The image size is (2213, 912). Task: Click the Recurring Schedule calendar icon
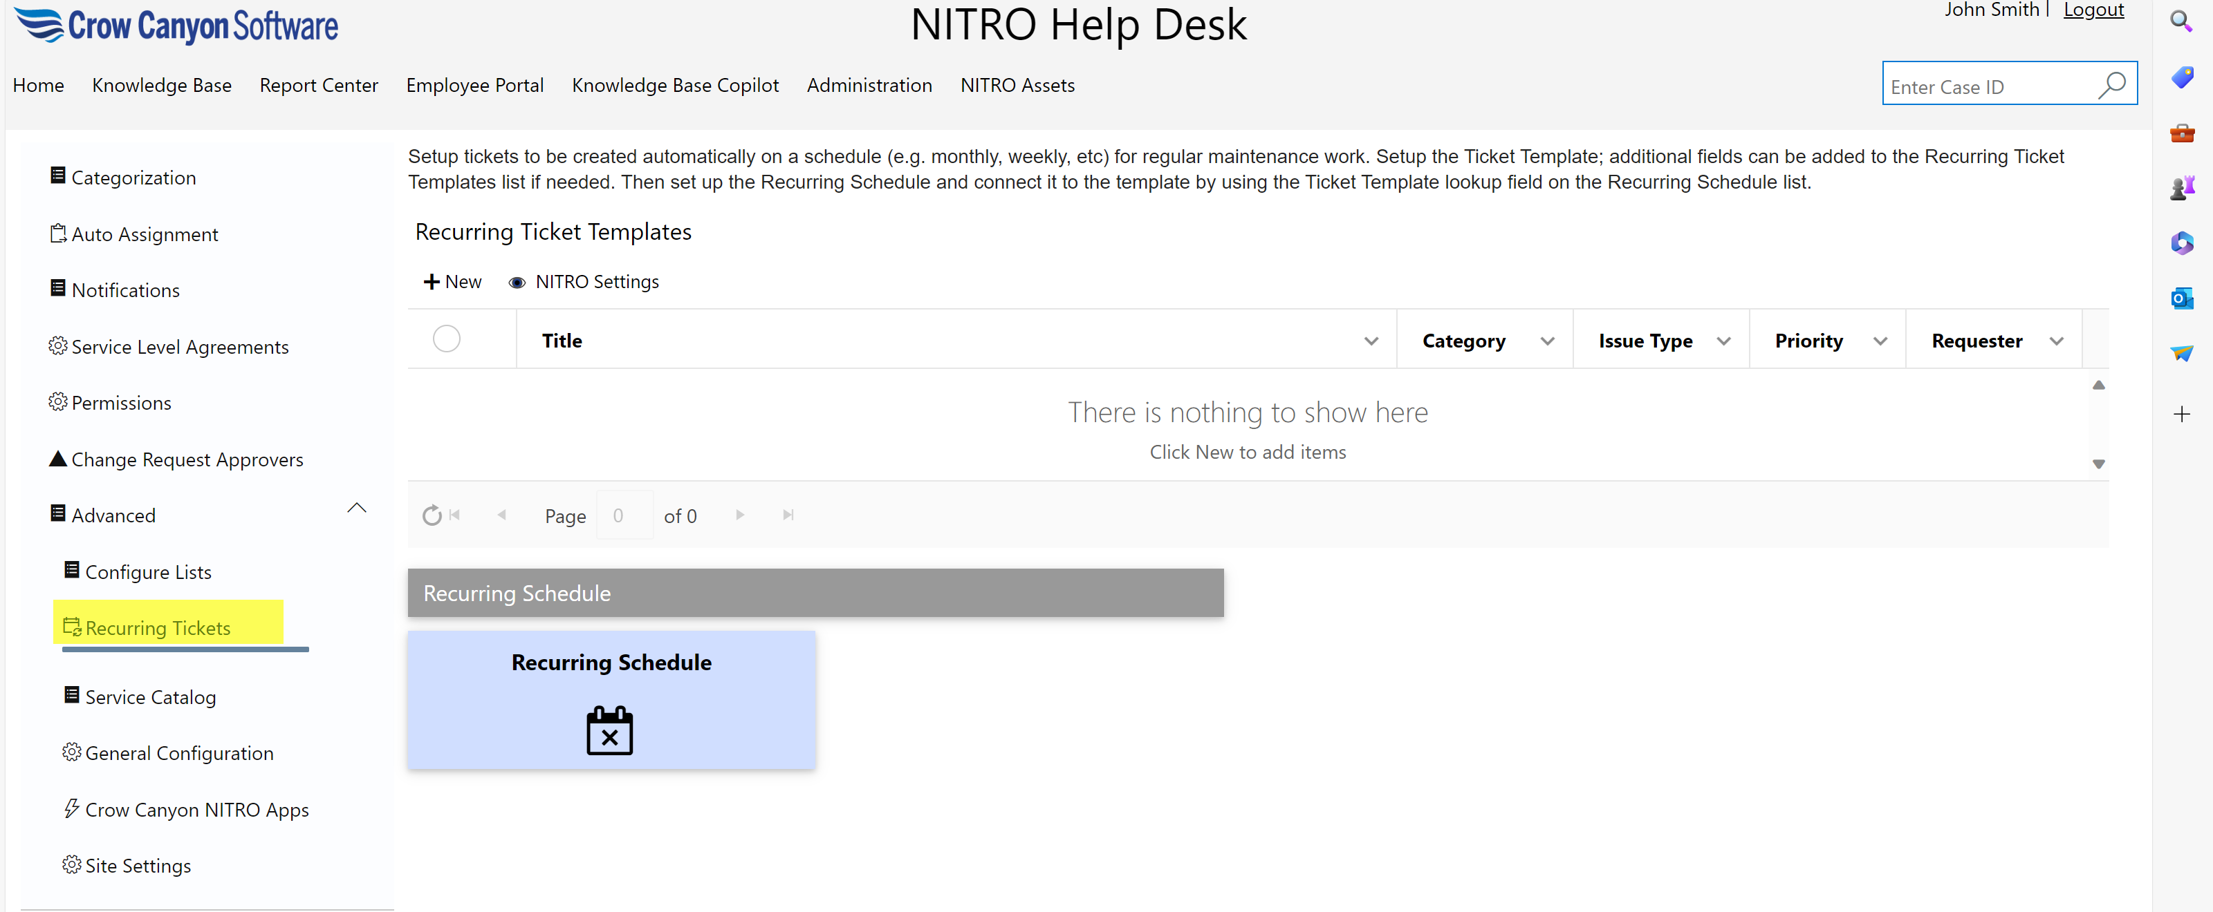[609, 730]
